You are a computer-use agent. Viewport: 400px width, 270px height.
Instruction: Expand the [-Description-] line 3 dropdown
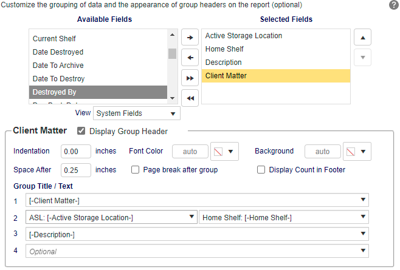pyautogui.click(x=363, y=234)
